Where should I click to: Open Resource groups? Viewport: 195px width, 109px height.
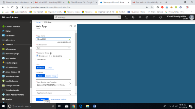(x=12, y=54)
